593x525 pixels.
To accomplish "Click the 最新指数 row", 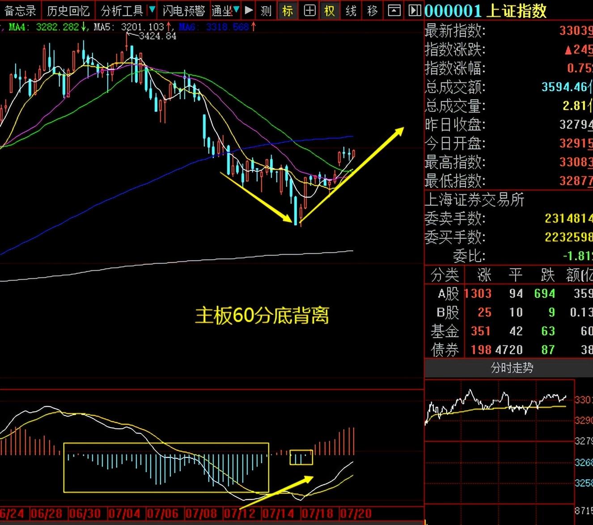I will click(x=508, y=31).
